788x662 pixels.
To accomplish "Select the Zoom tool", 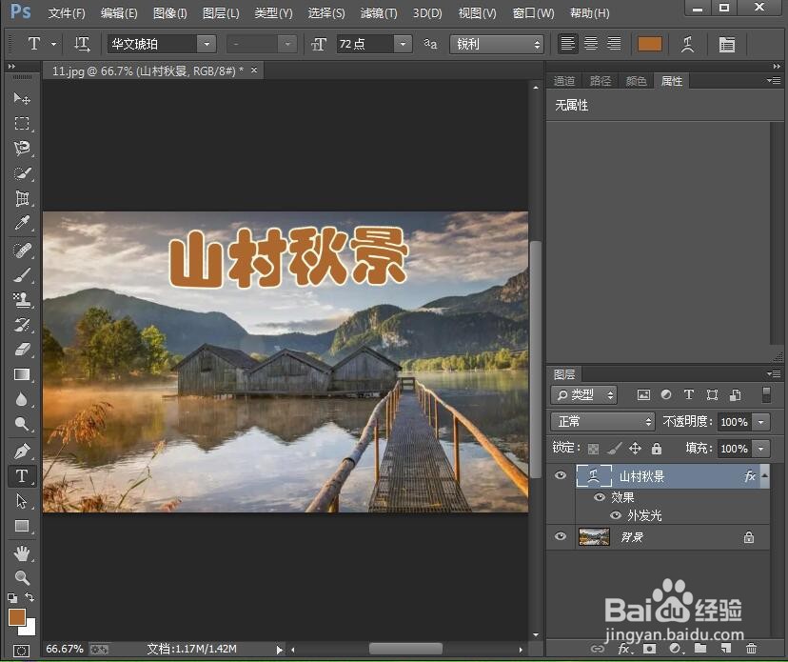I will pos(22,577).
